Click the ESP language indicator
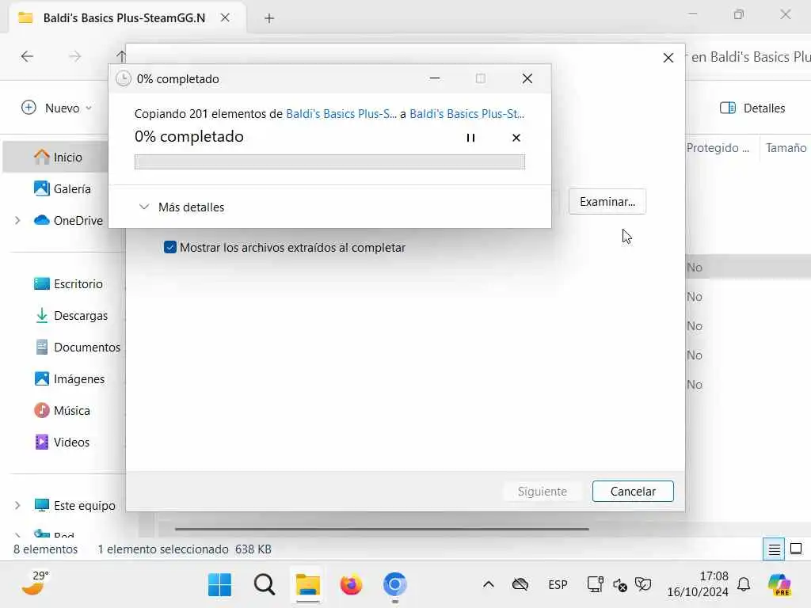The image size is (811, 608). pyautogui.click(x=558, y=585)
